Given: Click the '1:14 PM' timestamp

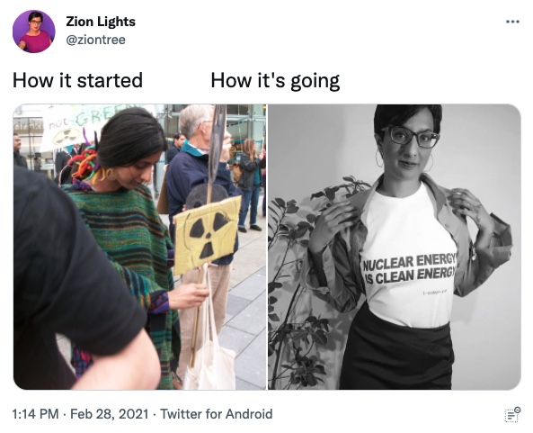Looking at the screenshot, I should click(35, 414).
